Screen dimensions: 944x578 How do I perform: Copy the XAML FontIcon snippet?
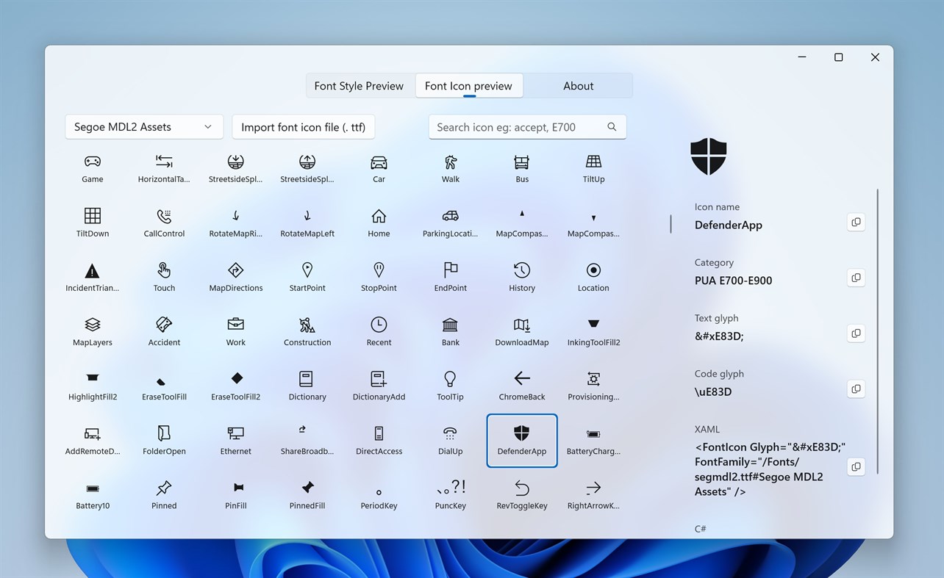(x=856, y=466)
